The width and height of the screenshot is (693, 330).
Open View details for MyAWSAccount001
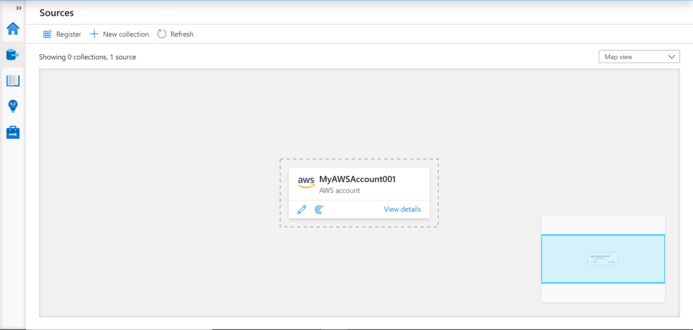402,209
